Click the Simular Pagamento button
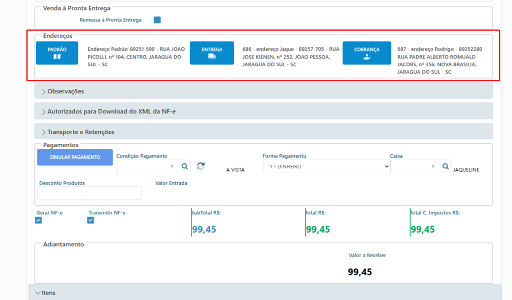Viewport: 512px width, 300px height. pos(74,157)
